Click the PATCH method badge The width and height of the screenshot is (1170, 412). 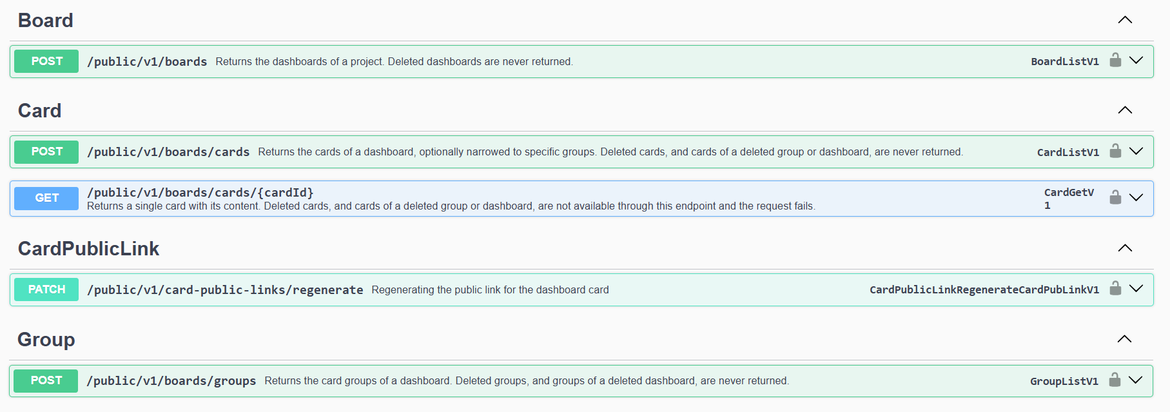(x=46, y=289)
